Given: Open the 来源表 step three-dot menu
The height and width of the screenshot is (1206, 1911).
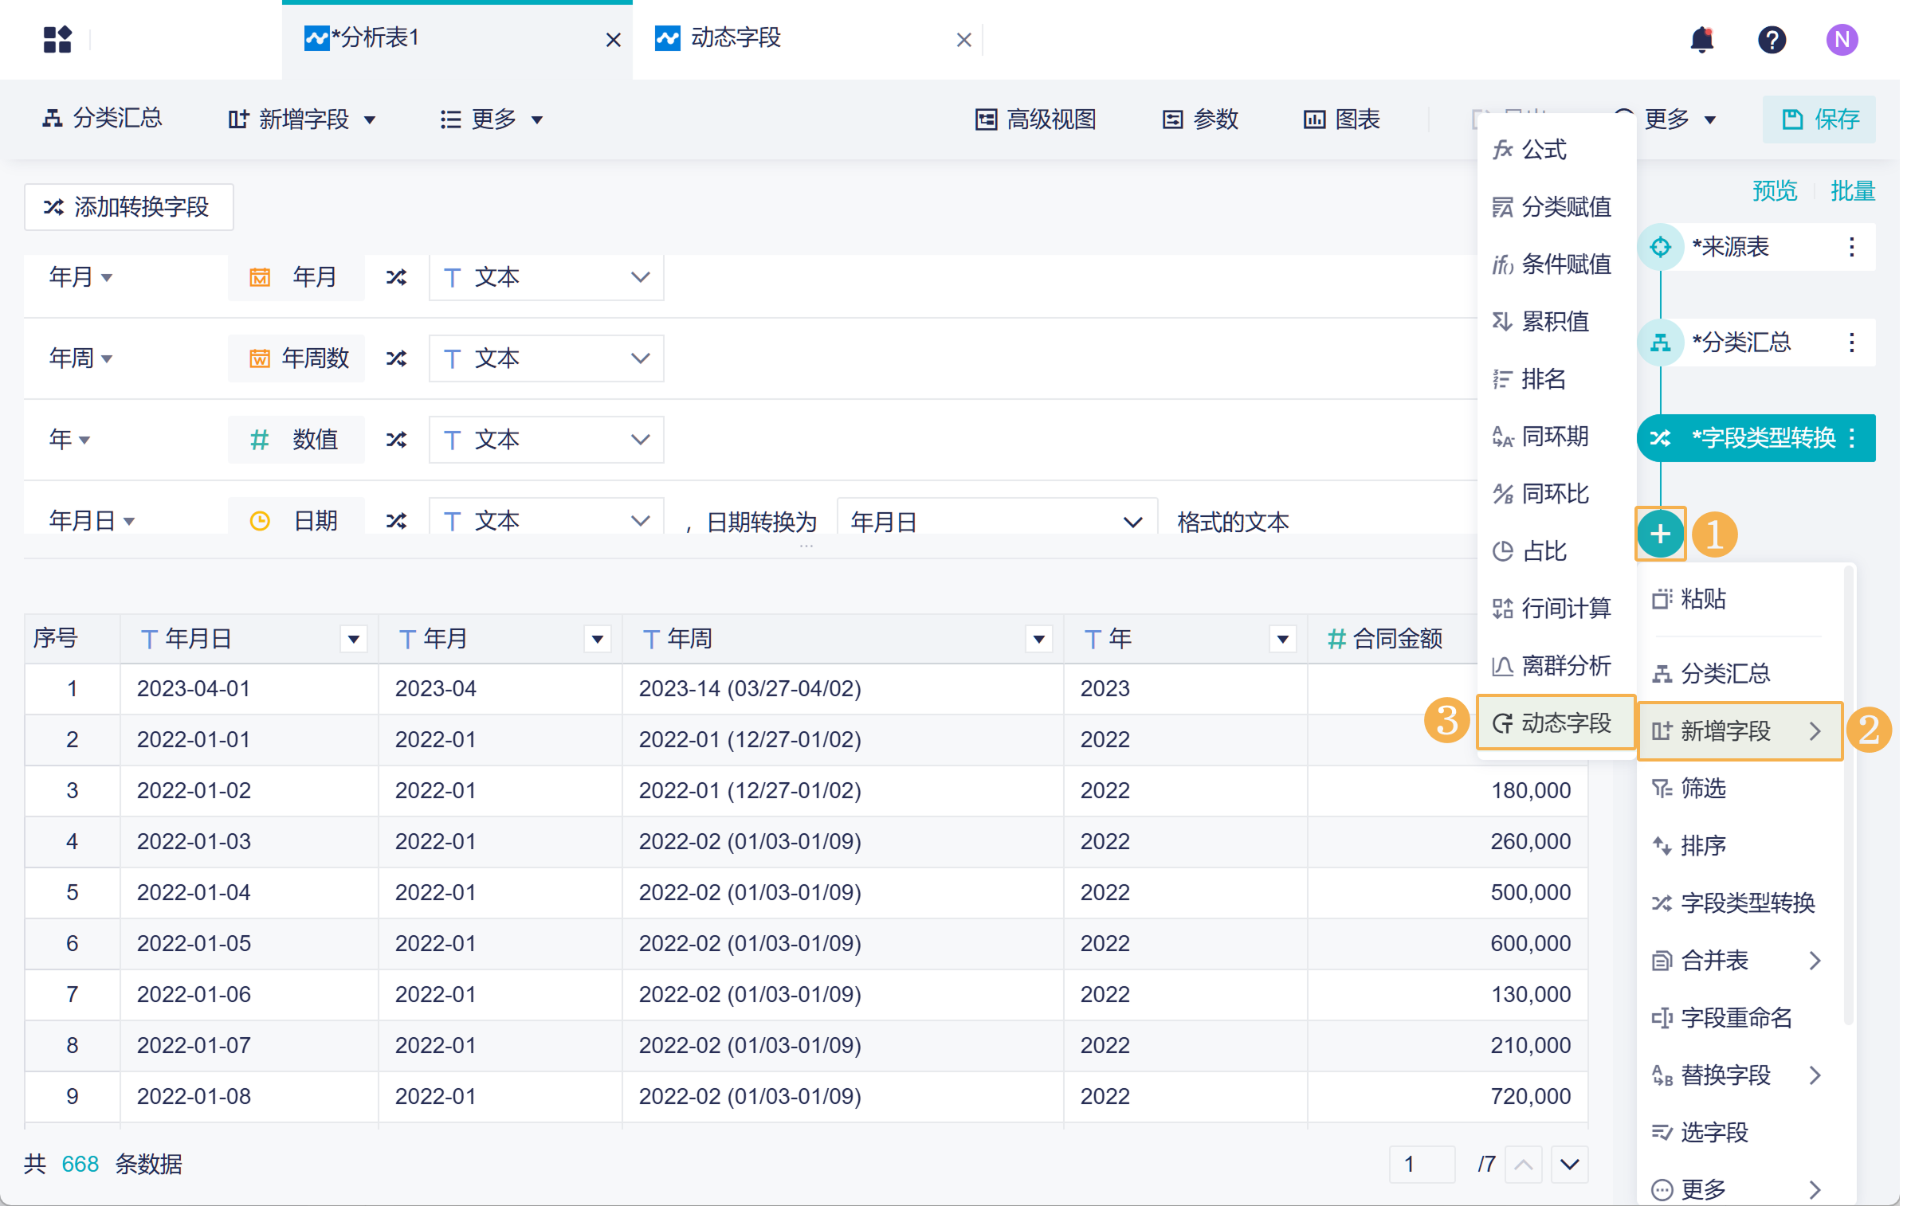Looking at the screenshot, I should 1852,247.
